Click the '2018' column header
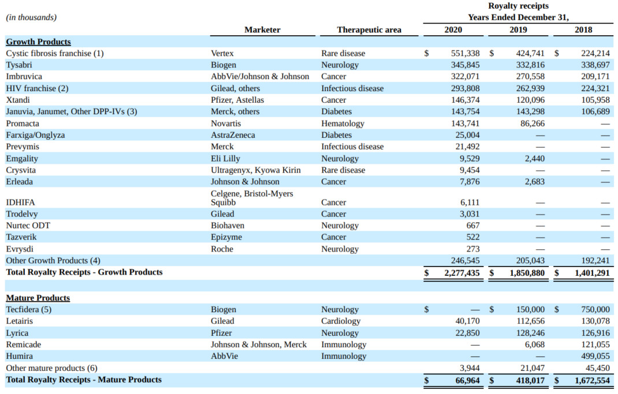The image size is (618, 394). [583, 30]
